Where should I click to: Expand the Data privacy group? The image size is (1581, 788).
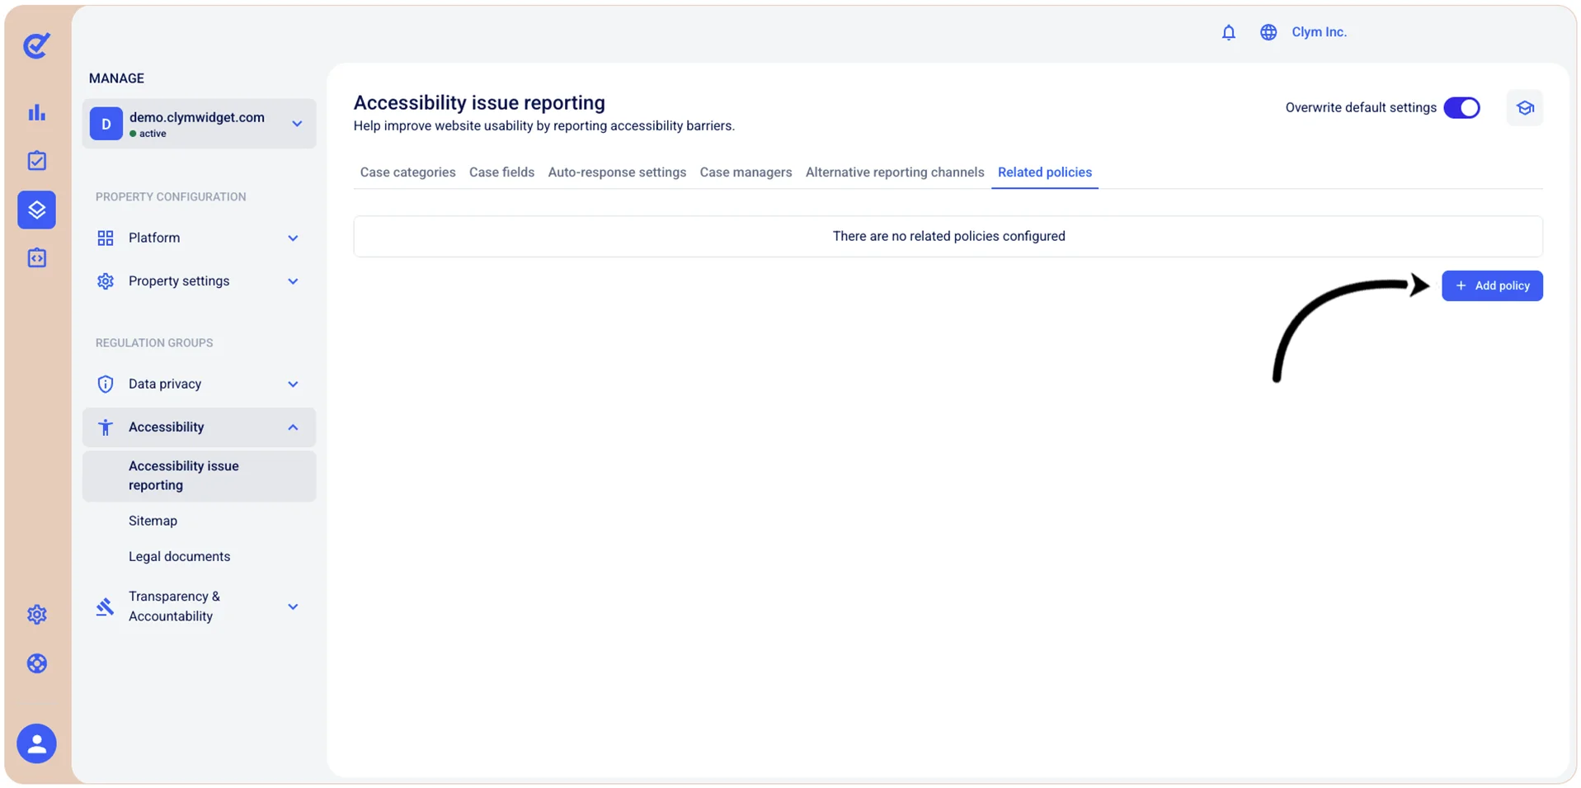coord(199,384)
